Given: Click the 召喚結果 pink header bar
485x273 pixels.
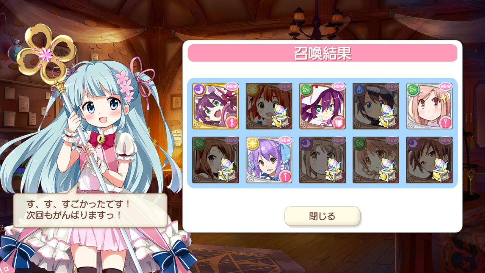Looking at the screenshot, I should click(x=322, y=53).
